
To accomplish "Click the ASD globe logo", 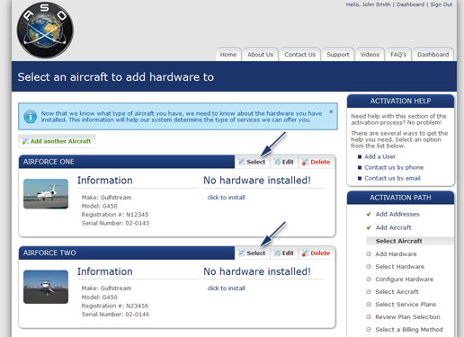I will point(45,30).
